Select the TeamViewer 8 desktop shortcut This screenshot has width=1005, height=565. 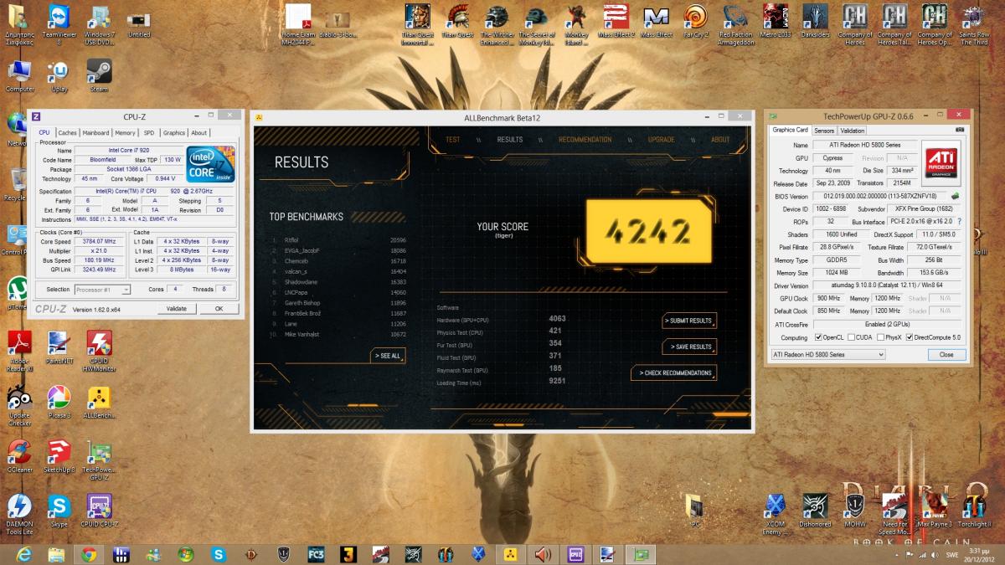59,25
